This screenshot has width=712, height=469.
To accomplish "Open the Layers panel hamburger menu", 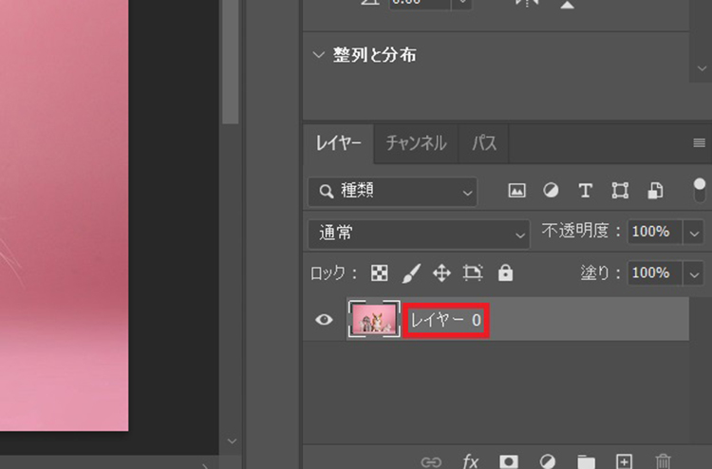I will coord(700,143).
